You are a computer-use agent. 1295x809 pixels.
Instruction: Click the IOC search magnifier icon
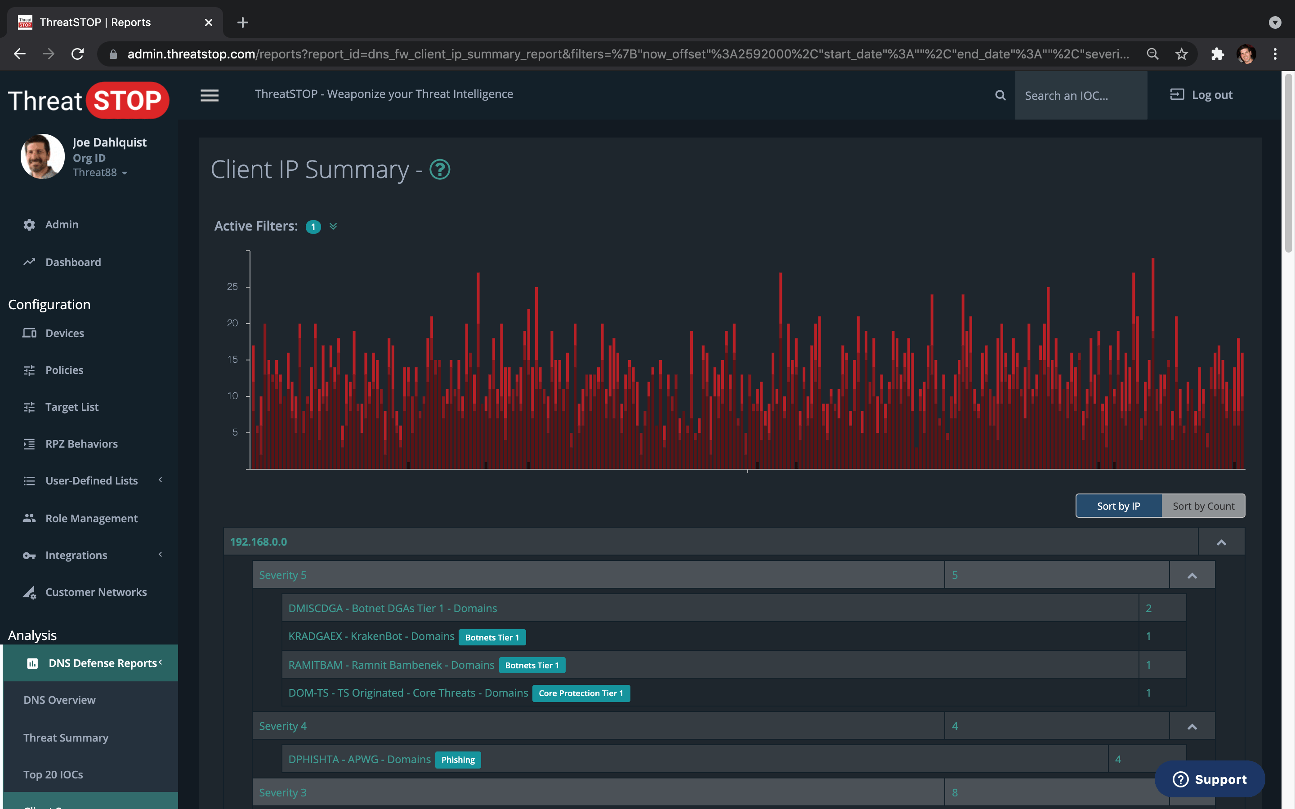click(x=1000, y=95)
